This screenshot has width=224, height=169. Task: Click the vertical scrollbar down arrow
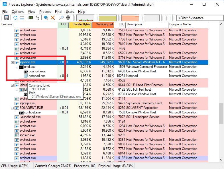point(221,160)
